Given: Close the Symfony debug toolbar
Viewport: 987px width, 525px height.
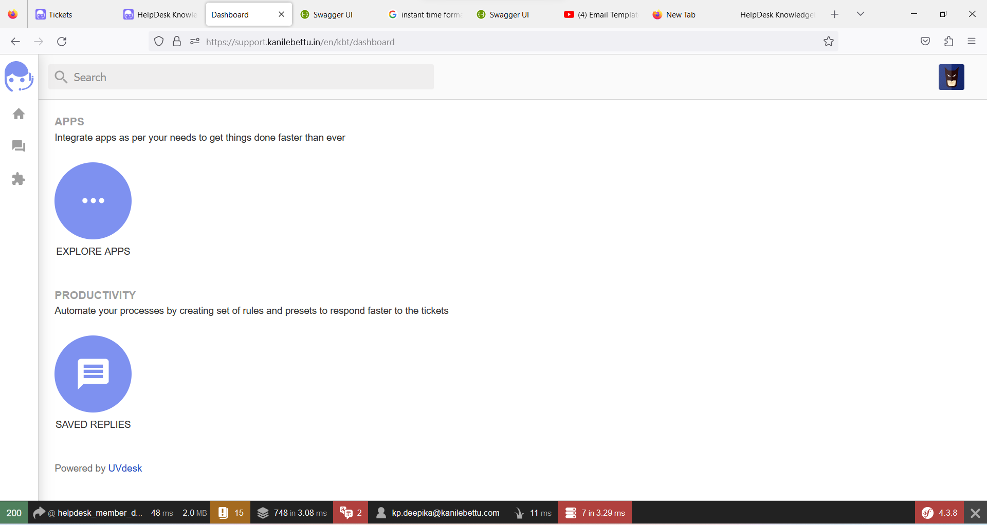Looking at the screenshot, I should pyautogui.click(x=975, y=513).
